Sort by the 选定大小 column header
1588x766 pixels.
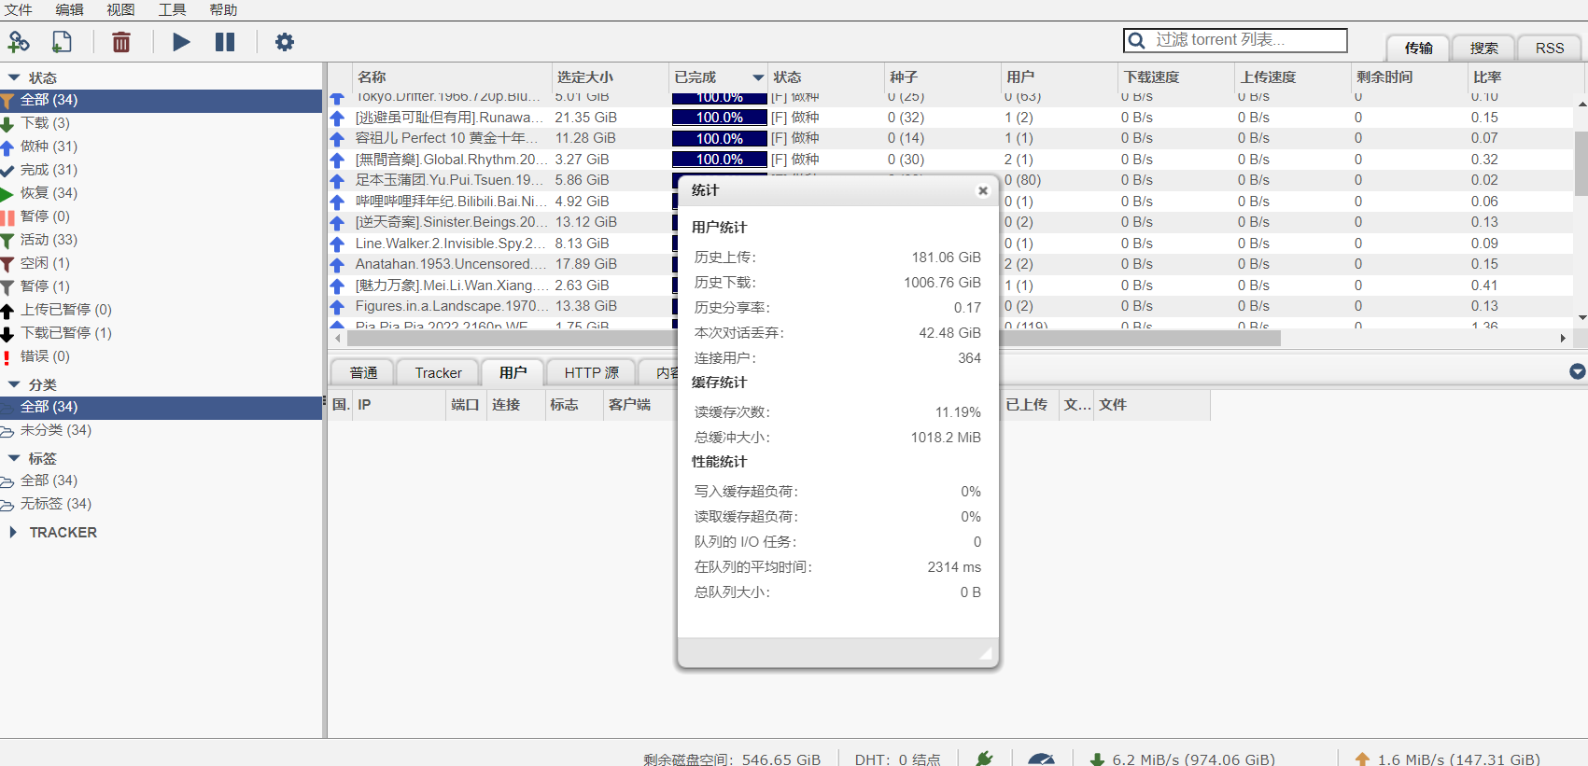coord(611,77)
